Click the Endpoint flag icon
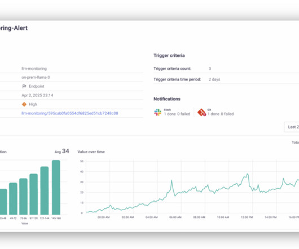This screenshot has width=299, height=249. point(24,86)
